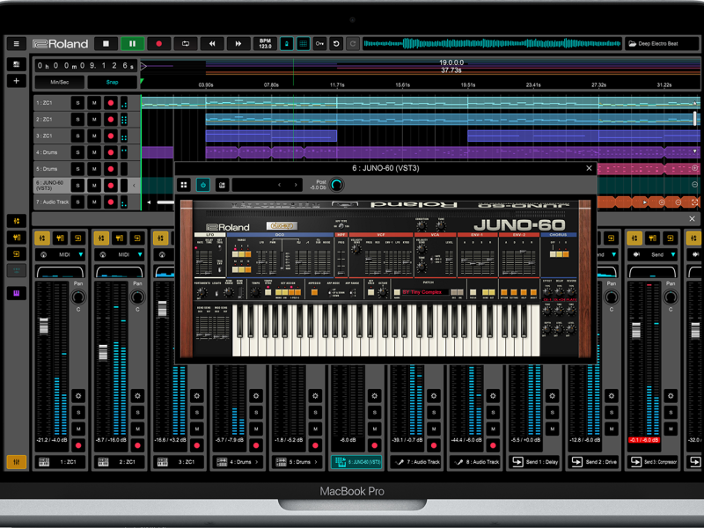Image resolution: width=704 pixels, height=528 pixels.
Task: Open the plugin grid view in JUNO-60 window
Action: [184, 185]
